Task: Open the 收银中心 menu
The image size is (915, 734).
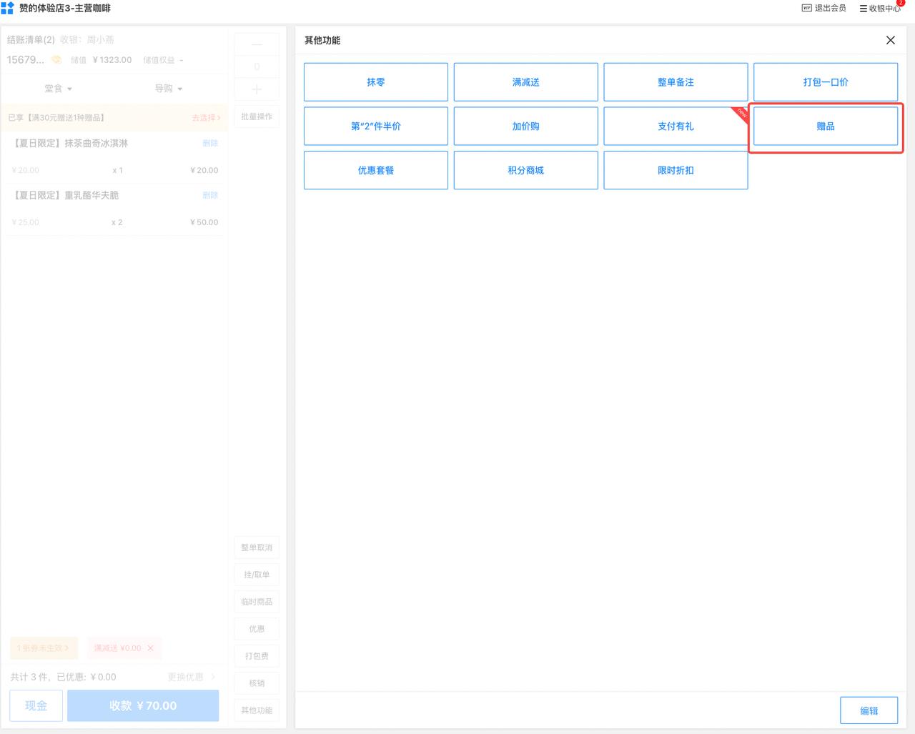Action: click(880, 9)
